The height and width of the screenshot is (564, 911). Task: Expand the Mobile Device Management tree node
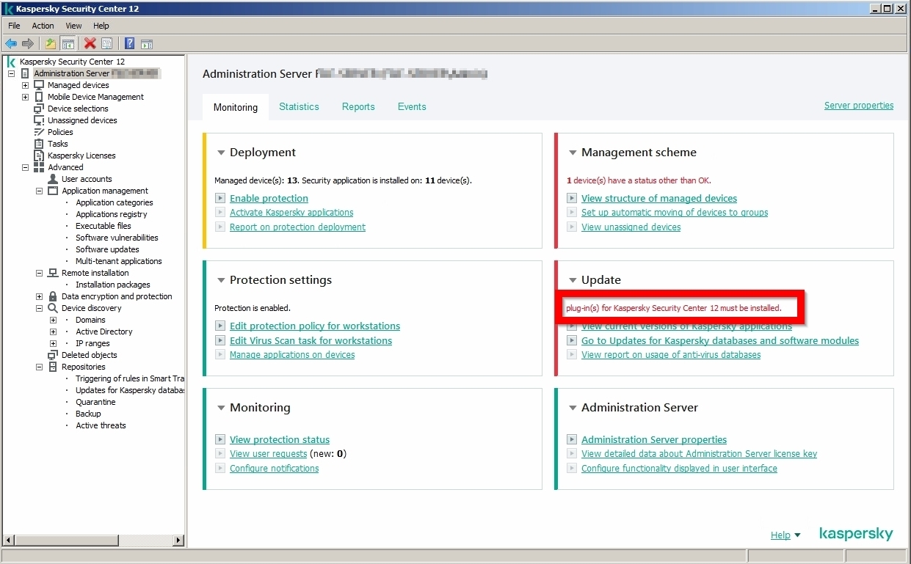pos(25,97)
